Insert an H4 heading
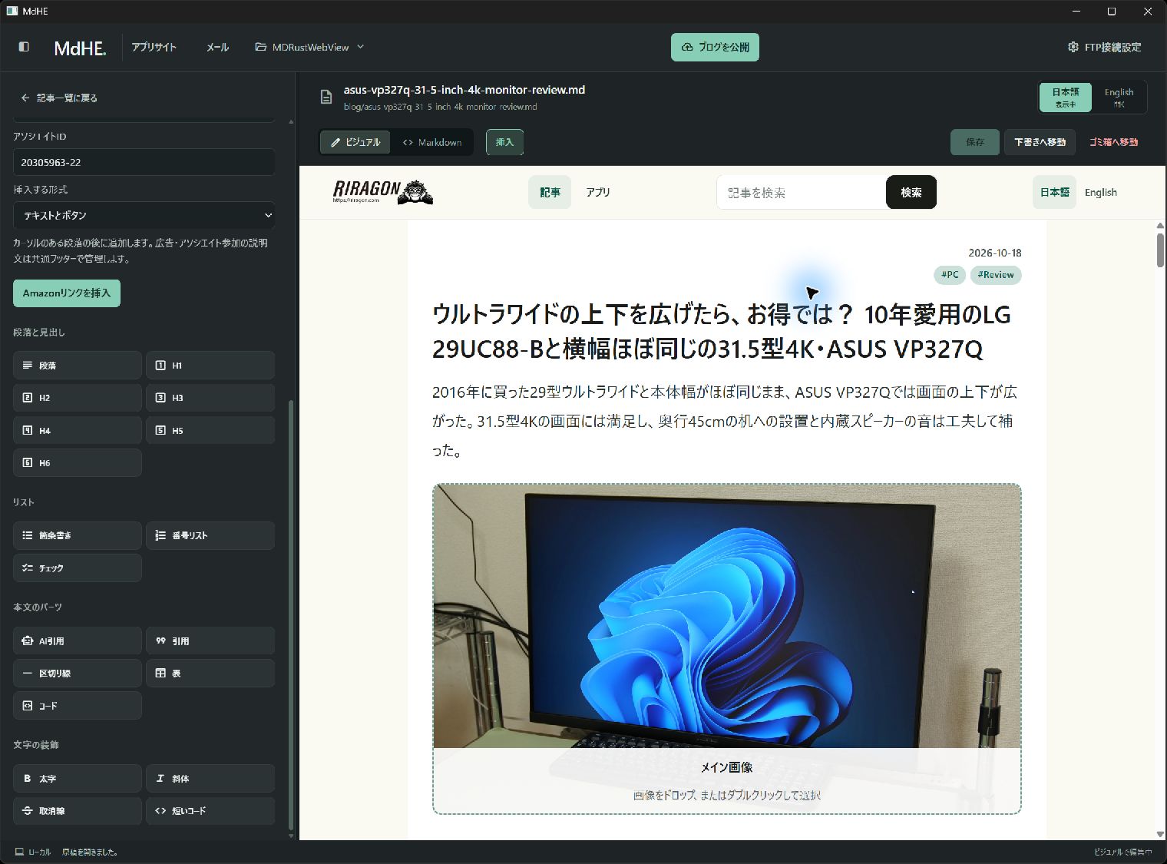 point(78,431)
